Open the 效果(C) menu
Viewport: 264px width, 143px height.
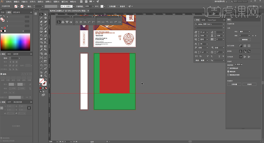tap(48, 1)
